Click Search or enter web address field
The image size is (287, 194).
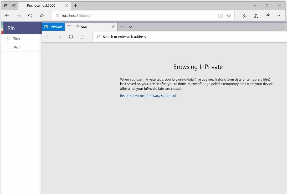pos(190,37)
